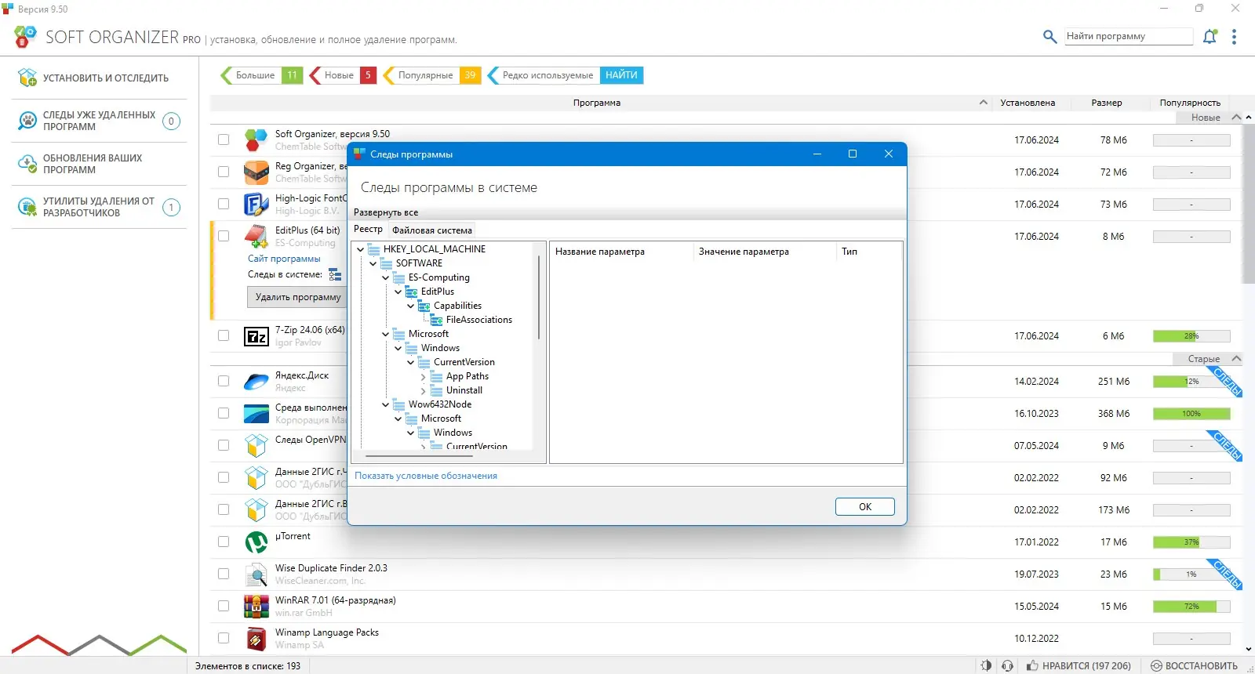The height and width of the screenshot is (674, 1255).
Task: Check the High-Logic FontCreator row checkbox
Action: coord(224,205)
